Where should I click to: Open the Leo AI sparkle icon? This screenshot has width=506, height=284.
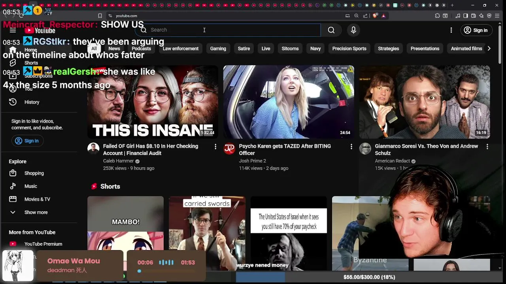[x=481, y=16]
